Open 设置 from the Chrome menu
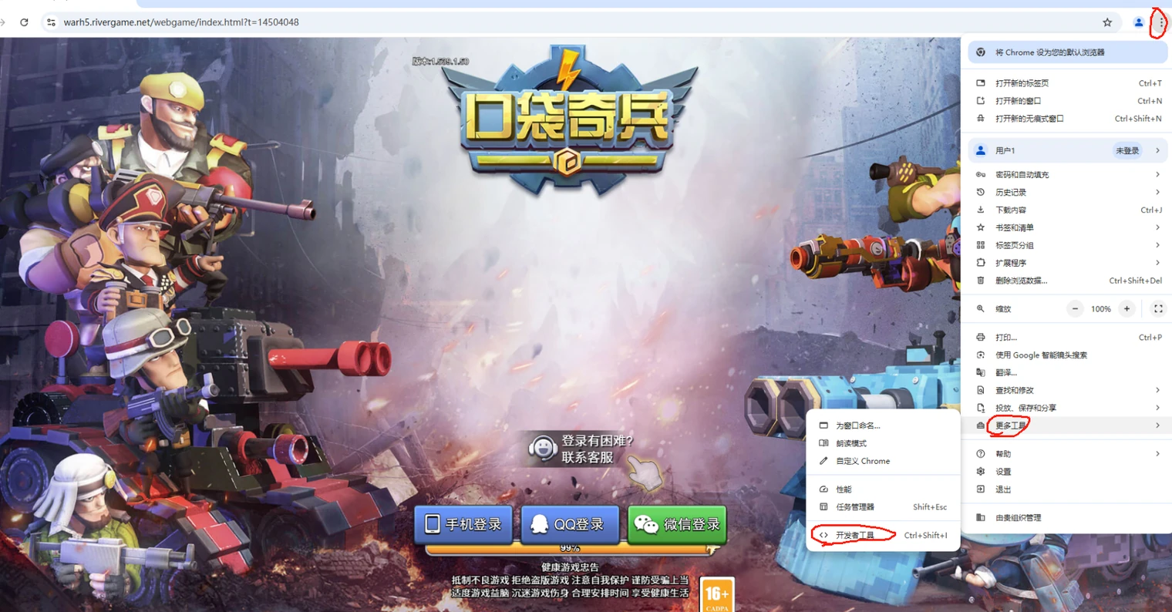The height and width of the screenshot is (612, 1172). pyautogui.click(x=1068, y=471)
